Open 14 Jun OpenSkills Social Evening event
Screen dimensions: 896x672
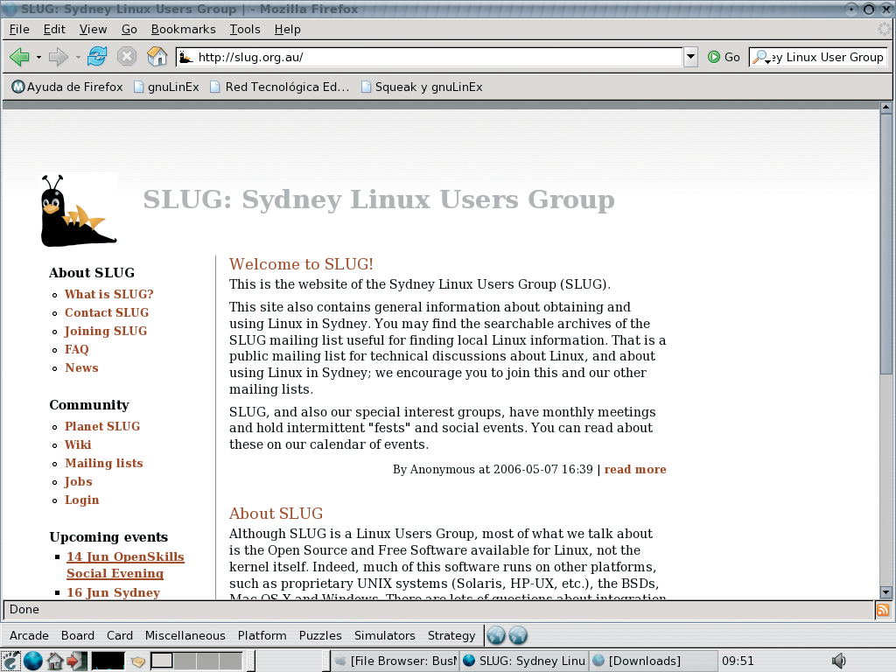(x=125, y=564)
